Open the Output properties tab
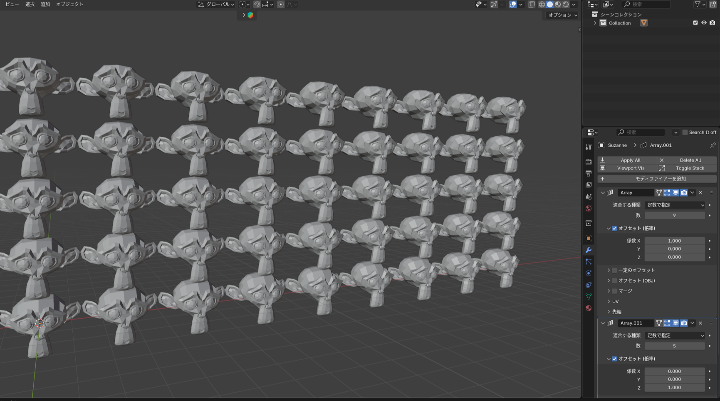 tap(589, 173)
